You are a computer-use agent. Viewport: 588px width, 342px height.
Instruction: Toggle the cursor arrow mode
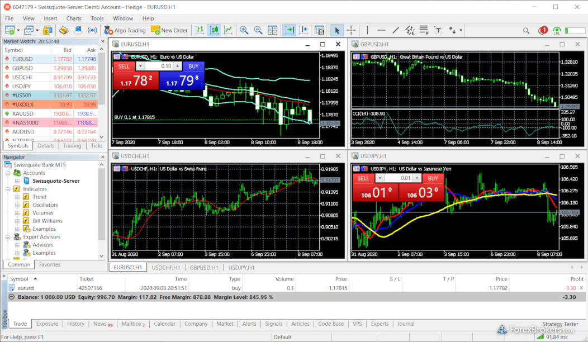[336, 30]
